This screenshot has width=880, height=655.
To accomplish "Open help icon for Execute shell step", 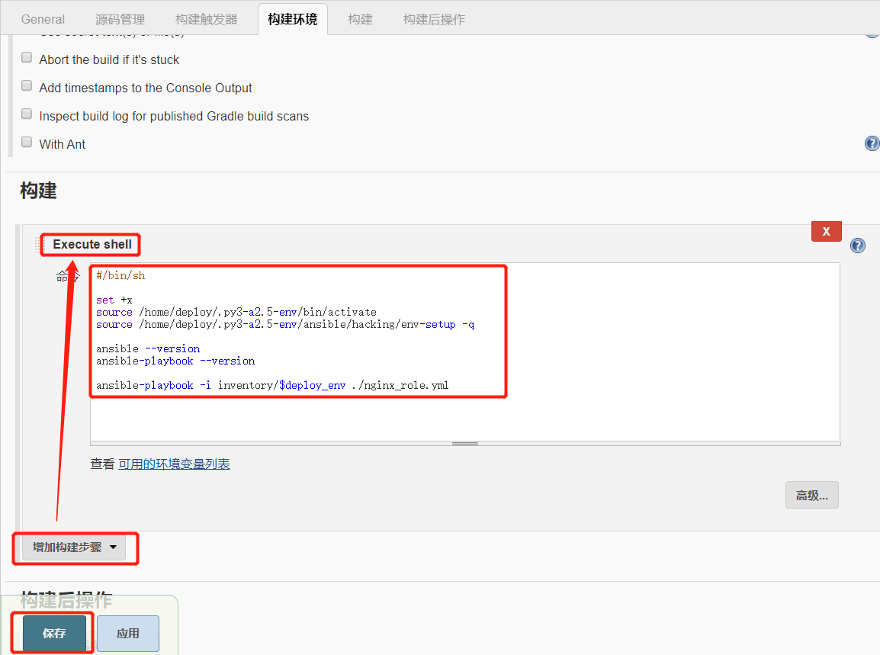I will click(858, 246).
